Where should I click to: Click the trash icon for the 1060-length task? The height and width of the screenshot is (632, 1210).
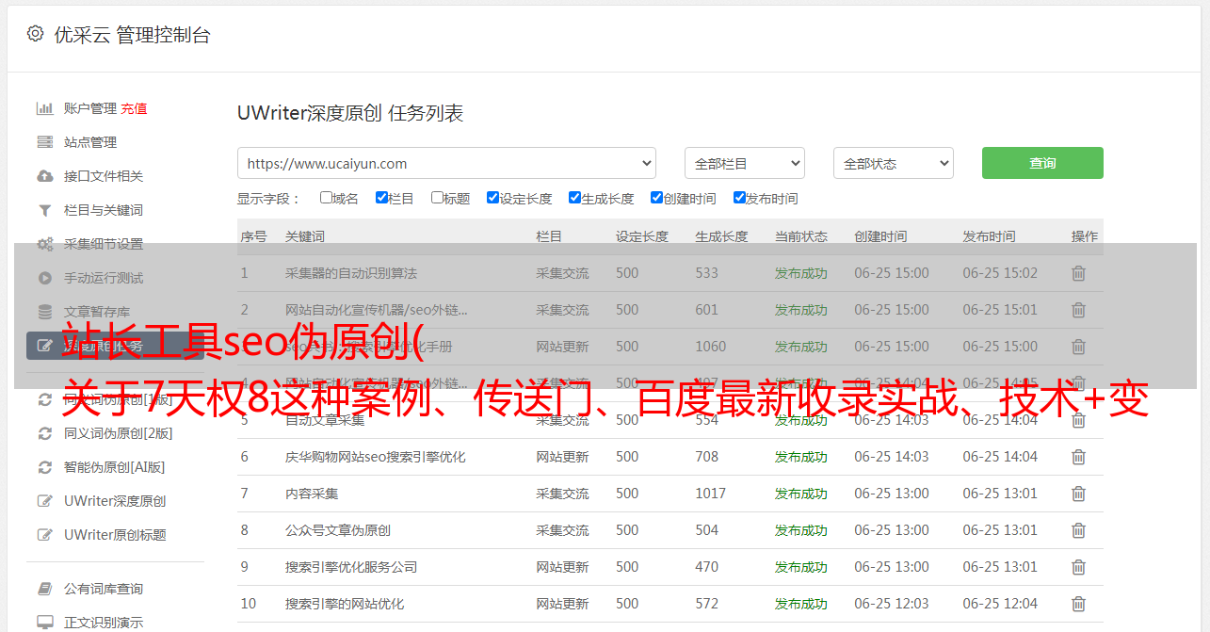coord(1078,347)
